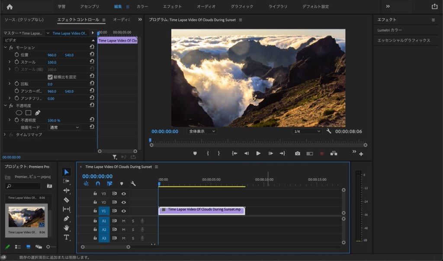This screenshot has height=261, width=443.
Task: Step back one frame
Action: point(246,153)
